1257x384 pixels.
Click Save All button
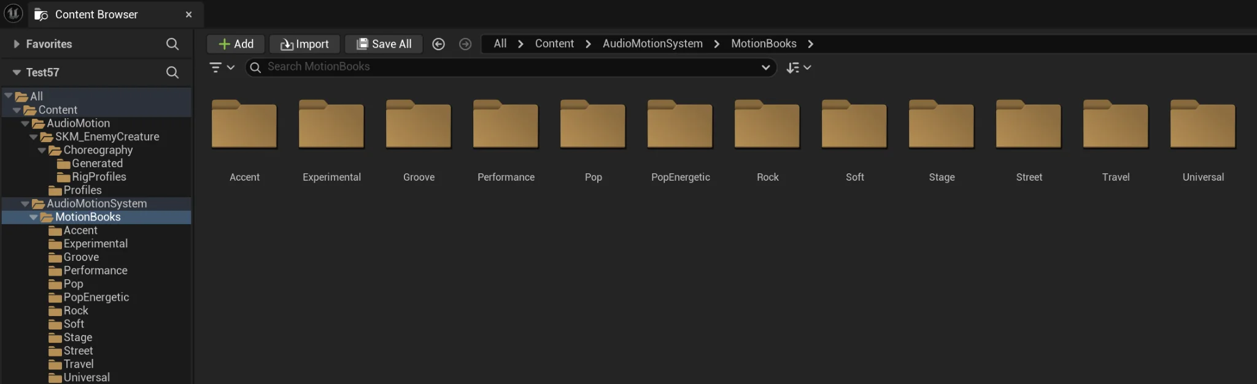click(384, 44)
